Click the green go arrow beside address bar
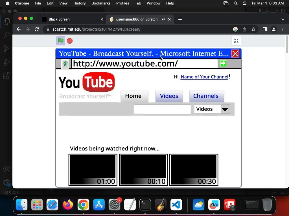Viewport: 289px width, 216px height. 223,64
